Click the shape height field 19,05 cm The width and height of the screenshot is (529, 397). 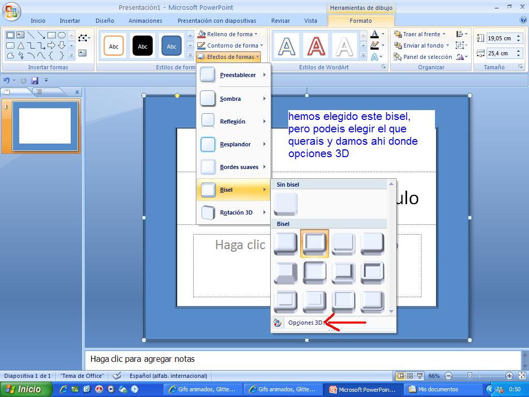pos(501,38)
